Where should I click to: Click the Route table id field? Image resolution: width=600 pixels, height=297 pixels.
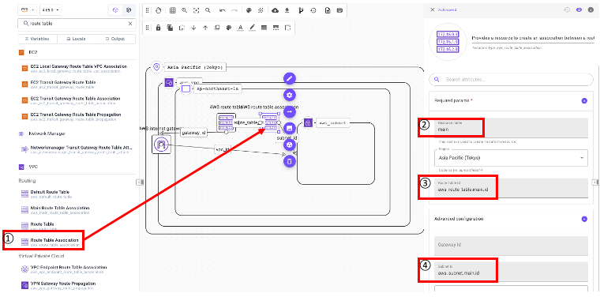[x=511, y=188]
